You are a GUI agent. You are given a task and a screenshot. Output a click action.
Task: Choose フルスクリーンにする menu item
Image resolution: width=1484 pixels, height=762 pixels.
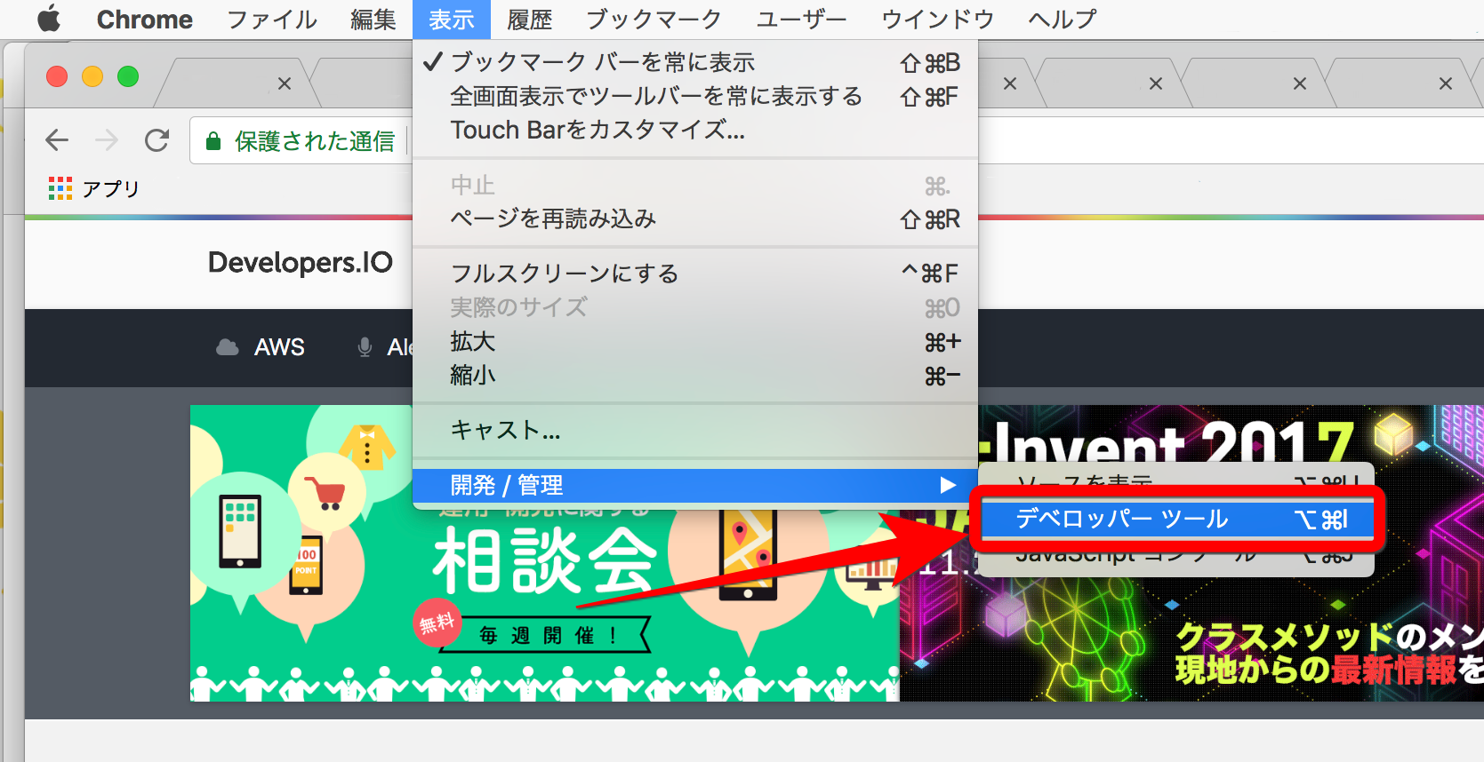695,274
